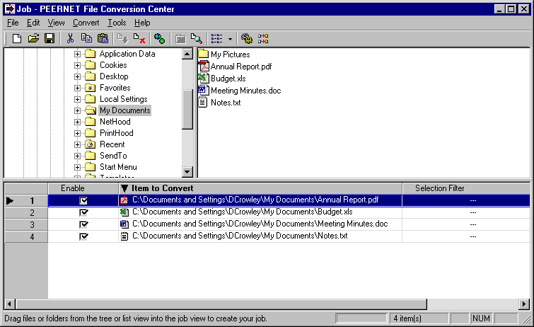Click the document magnifier search icon
The image size is (534, 327).
point(197,38)
